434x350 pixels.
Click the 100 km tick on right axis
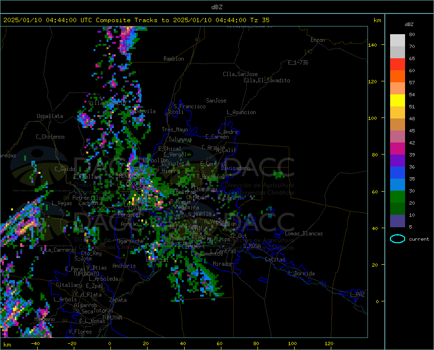[372, 118]
